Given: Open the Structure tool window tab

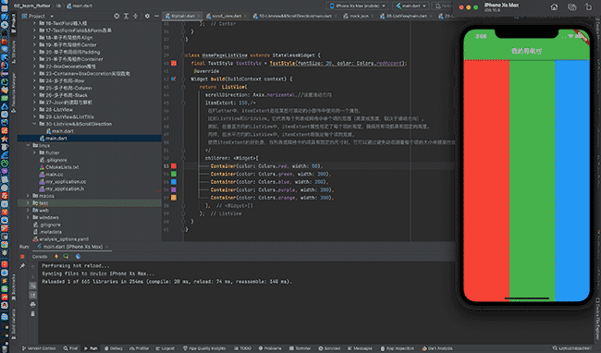Looking at the screenshot, I should coord(14,53).
